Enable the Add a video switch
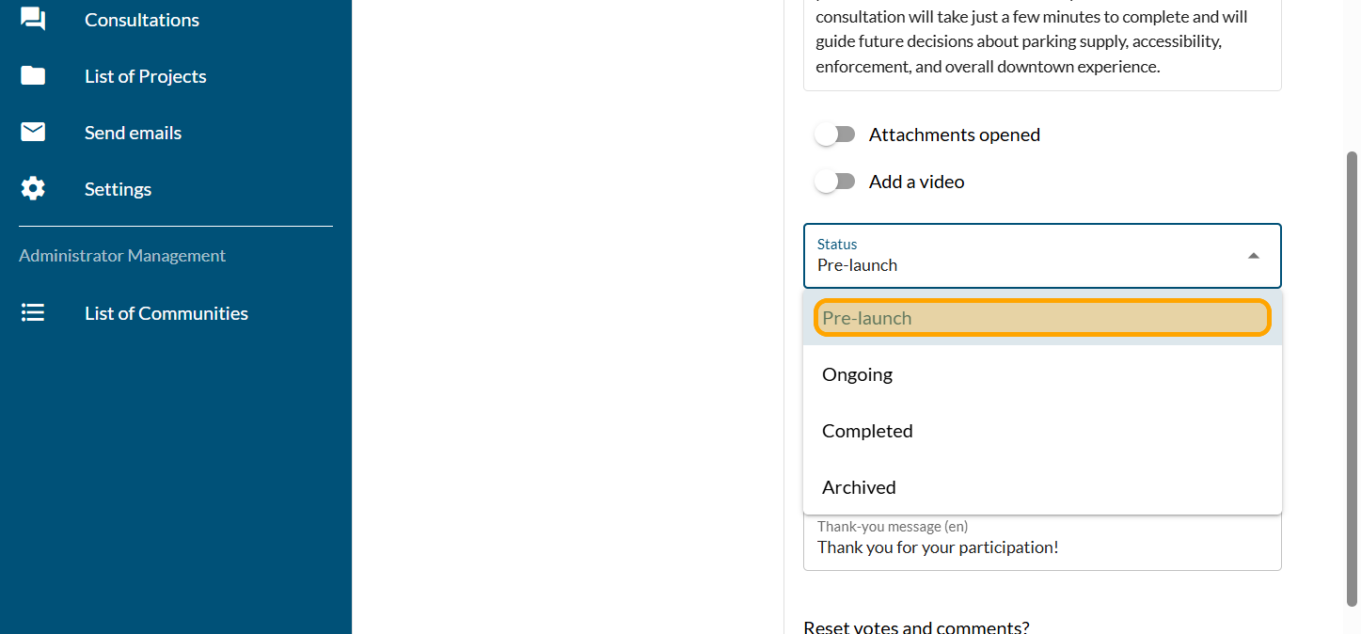Viewport: 1361px width, 634px height. pyautogui.click(x=834, y=182)
